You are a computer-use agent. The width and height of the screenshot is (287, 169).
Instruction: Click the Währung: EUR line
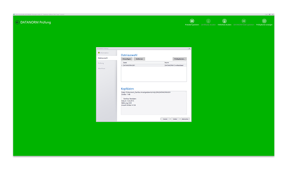(126, 103)
